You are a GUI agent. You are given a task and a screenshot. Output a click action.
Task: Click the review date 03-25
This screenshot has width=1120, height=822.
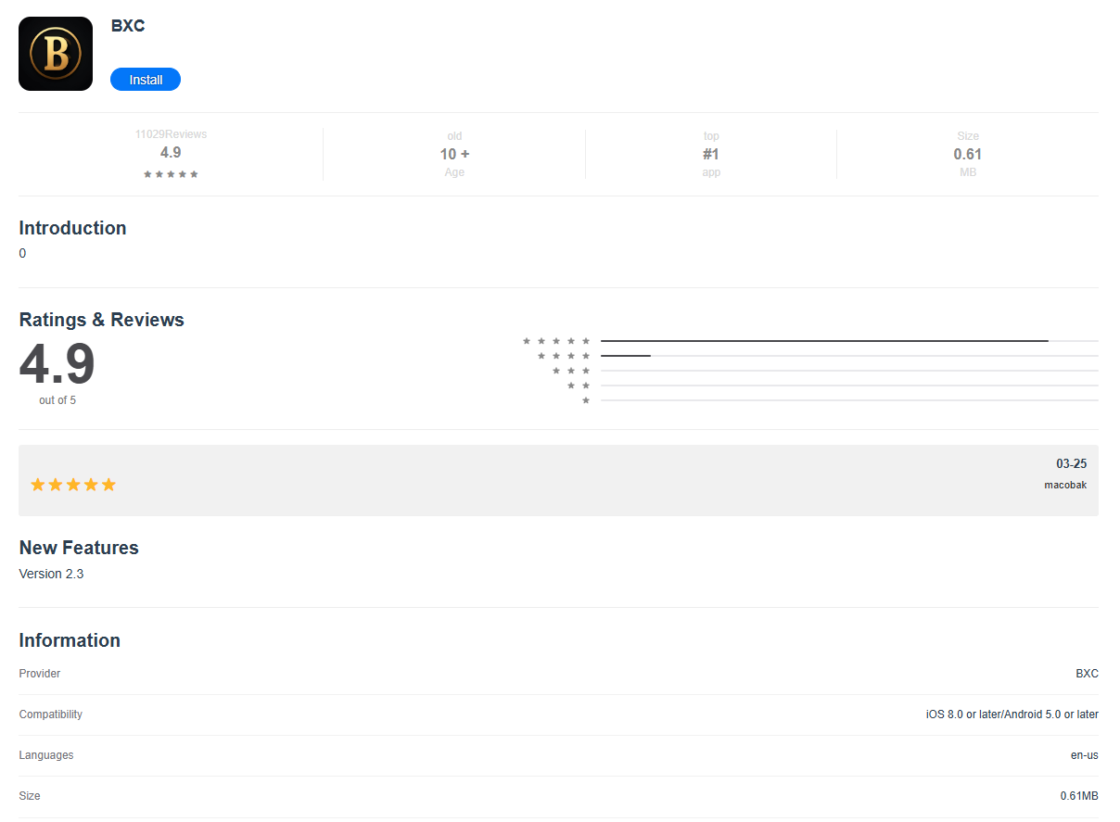[x=1071, y=463]
